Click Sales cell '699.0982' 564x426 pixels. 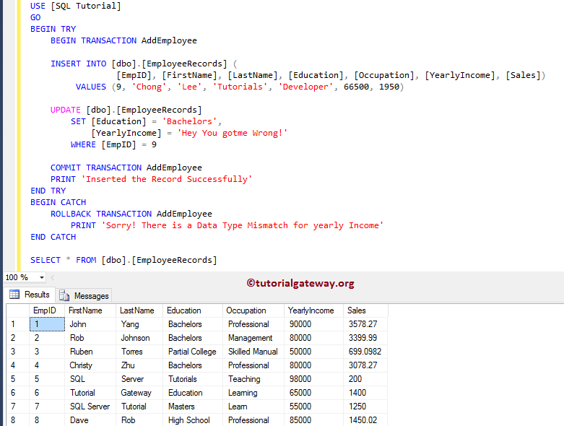tap(365, 352)
